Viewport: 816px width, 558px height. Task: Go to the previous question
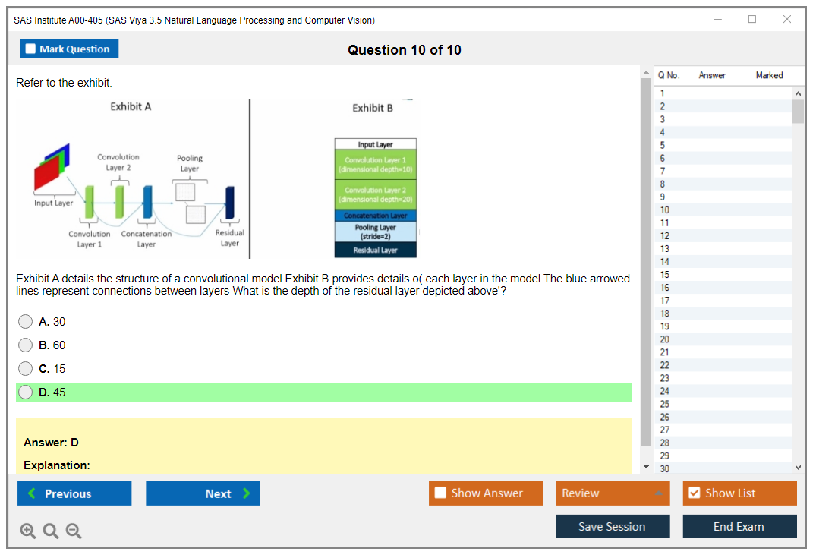(74, 493)
